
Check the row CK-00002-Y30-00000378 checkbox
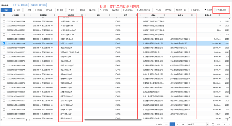click(x=4, y=48)
